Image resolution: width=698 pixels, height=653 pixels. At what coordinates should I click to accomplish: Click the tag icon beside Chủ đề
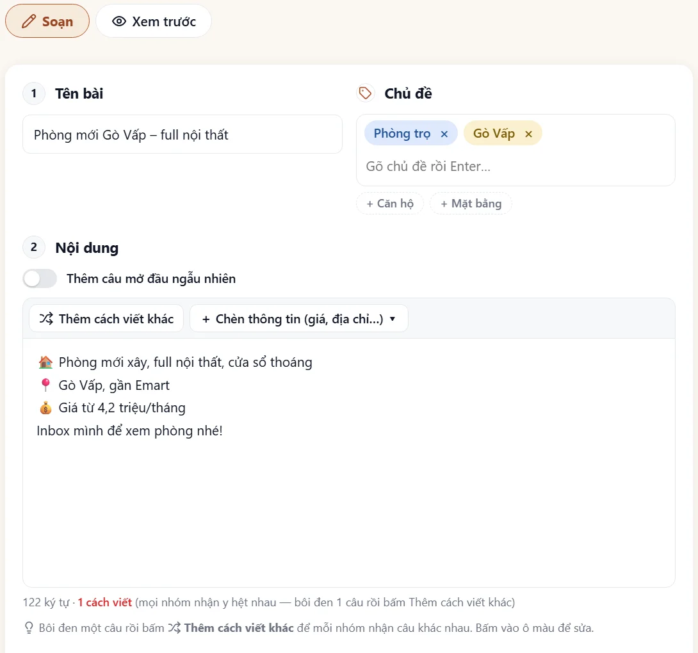tap(366, 93)
